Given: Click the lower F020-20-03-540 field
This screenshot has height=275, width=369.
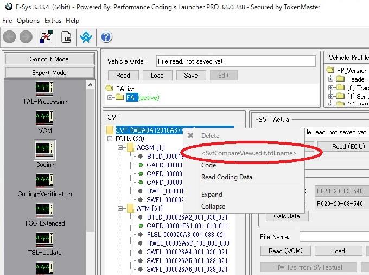Looking at the screenshot, I should click(x=342, y=204).
